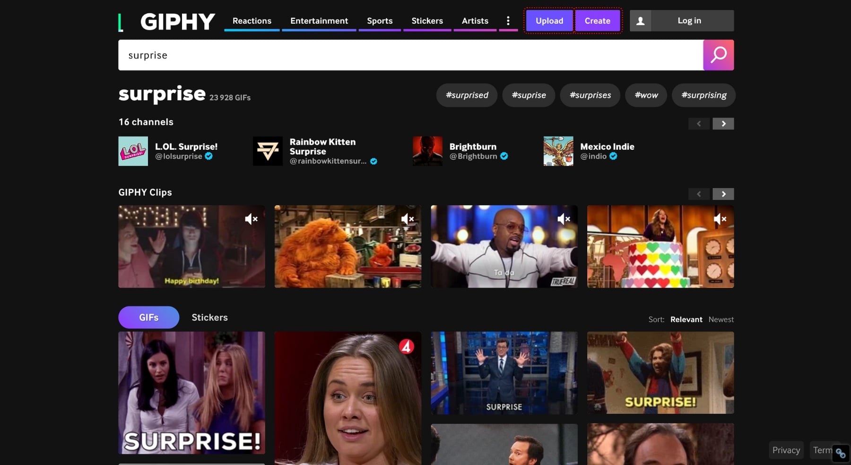This screenshot has width=851, height=465.
Task: Click verified badge next to @Brightburn
Action: pyautogui.click(x=504, y=156)
